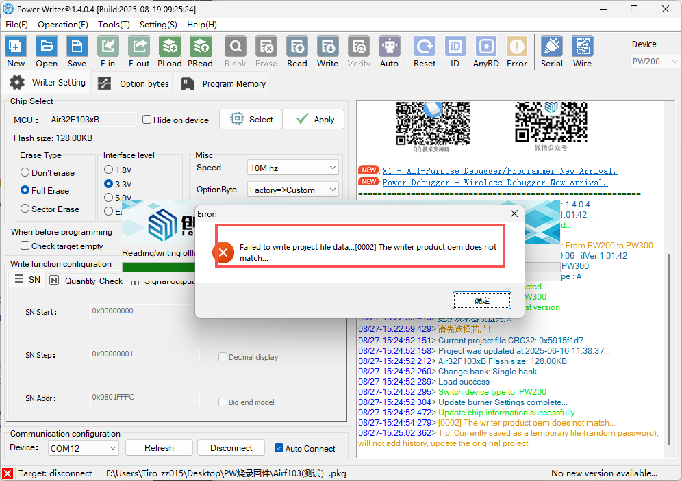Click the Target disconnect status icon
682x481 pixels.
point(8,473)
